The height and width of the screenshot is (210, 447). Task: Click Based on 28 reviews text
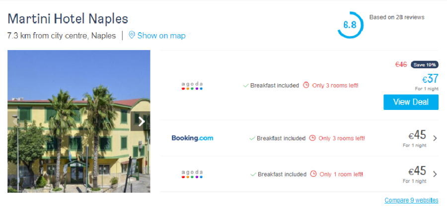tap(396, 17)
